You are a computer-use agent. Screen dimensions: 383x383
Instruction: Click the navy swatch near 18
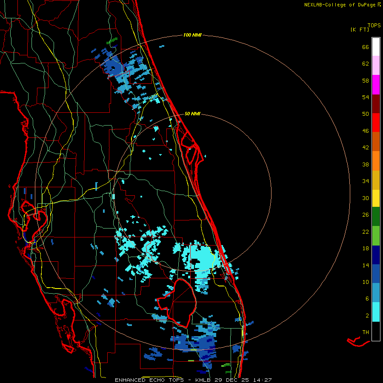[x=376, y=255]
